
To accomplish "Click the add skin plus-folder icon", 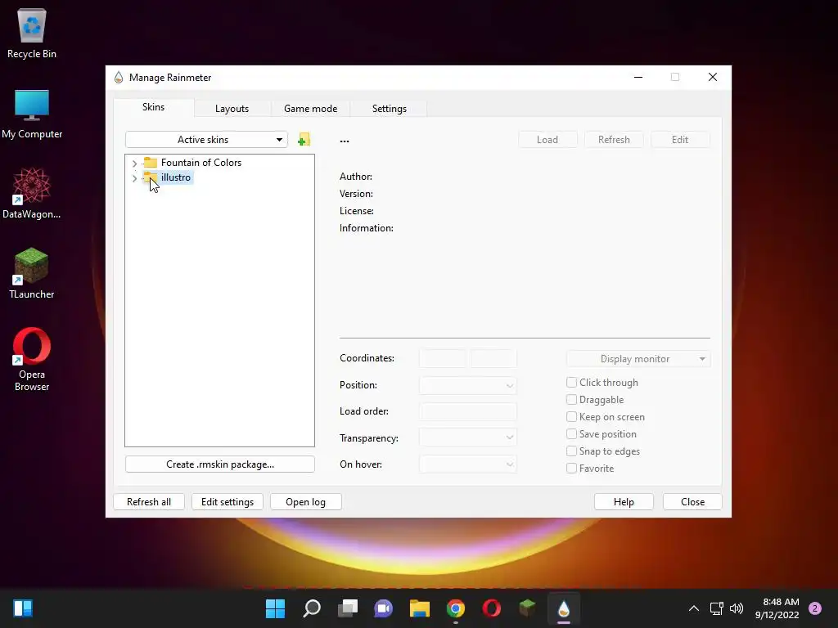I will click(304, 139).
